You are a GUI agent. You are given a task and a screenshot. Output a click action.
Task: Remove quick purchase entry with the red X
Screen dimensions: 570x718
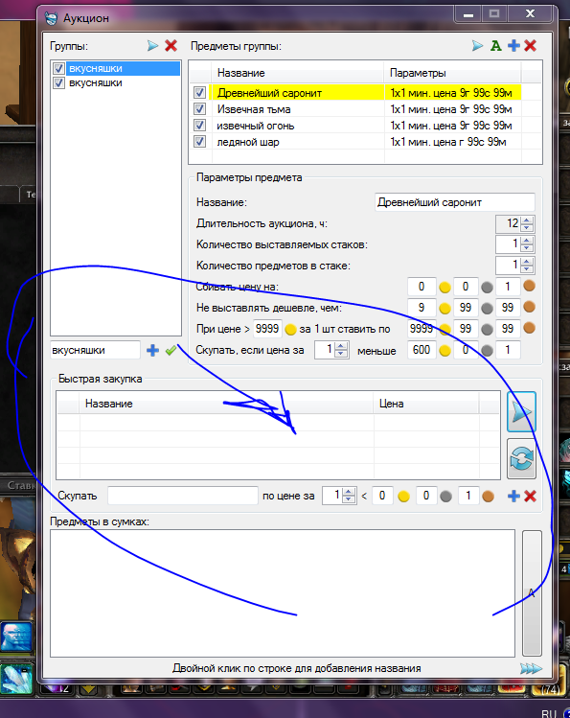click(530, 496)
